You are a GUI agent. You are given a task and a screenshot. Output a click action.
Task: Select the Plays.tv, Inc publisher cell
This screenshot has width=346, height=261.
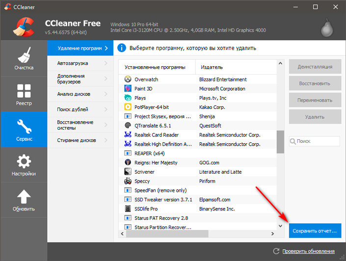click(213, 98)
